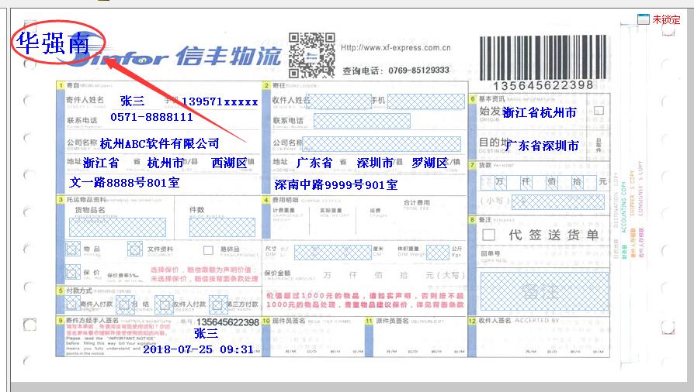Click the barcode at the top right
This screenshot has width=694, height=392.
543,57
